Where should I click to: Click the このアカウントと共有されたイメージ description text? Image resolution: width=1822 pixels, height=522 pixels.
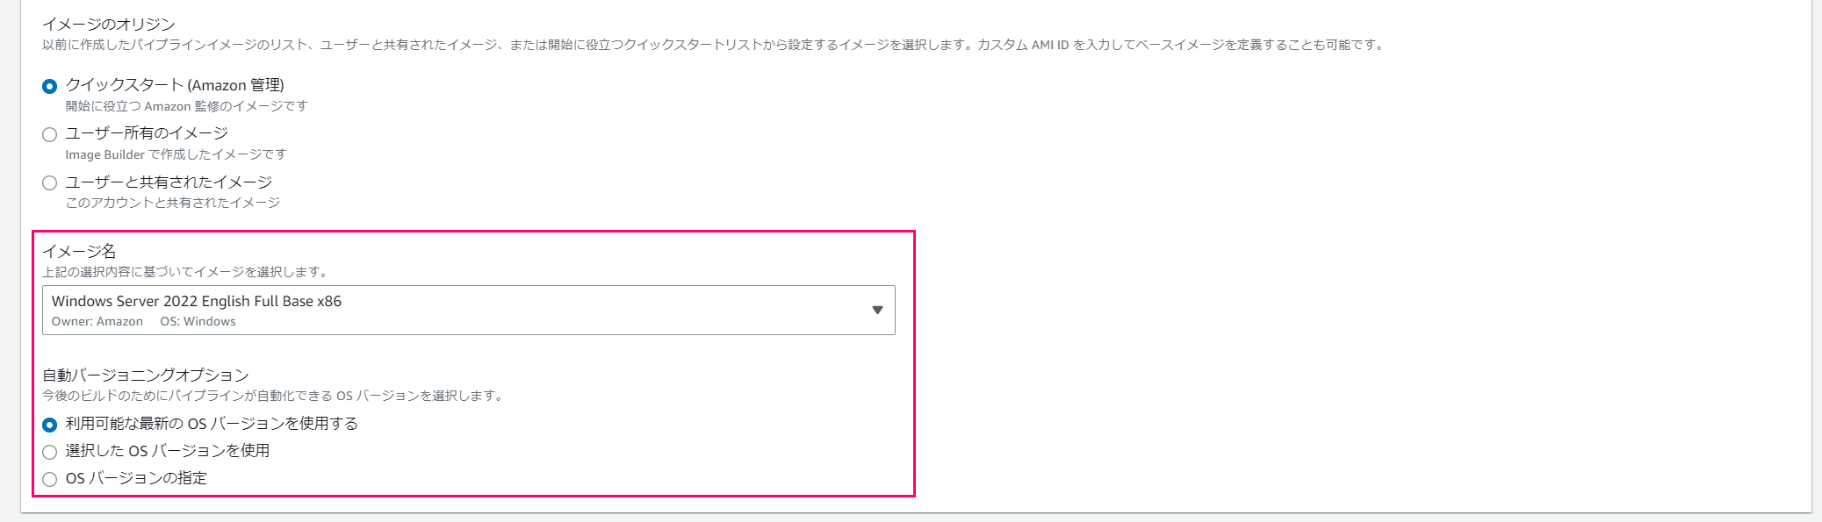[172, 203]
